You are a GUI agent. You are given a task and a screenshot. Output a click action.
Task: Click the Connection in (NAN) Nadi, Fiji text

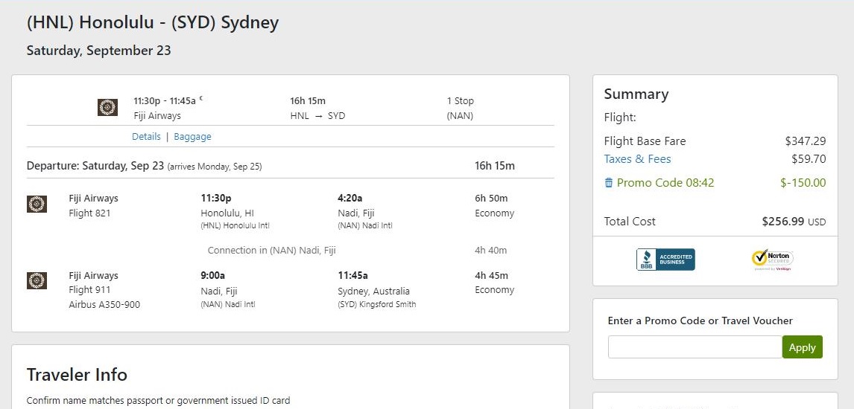pos(272,251)
